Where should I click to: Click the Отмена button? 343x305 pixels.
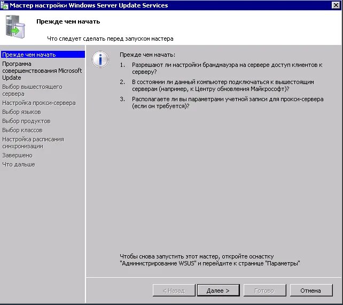311,291
